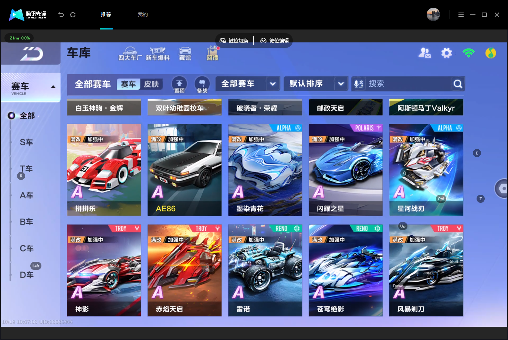This screenshot has height=340, width=508.
Task: Click the voice search microphone icon
Action: point(358,84)
